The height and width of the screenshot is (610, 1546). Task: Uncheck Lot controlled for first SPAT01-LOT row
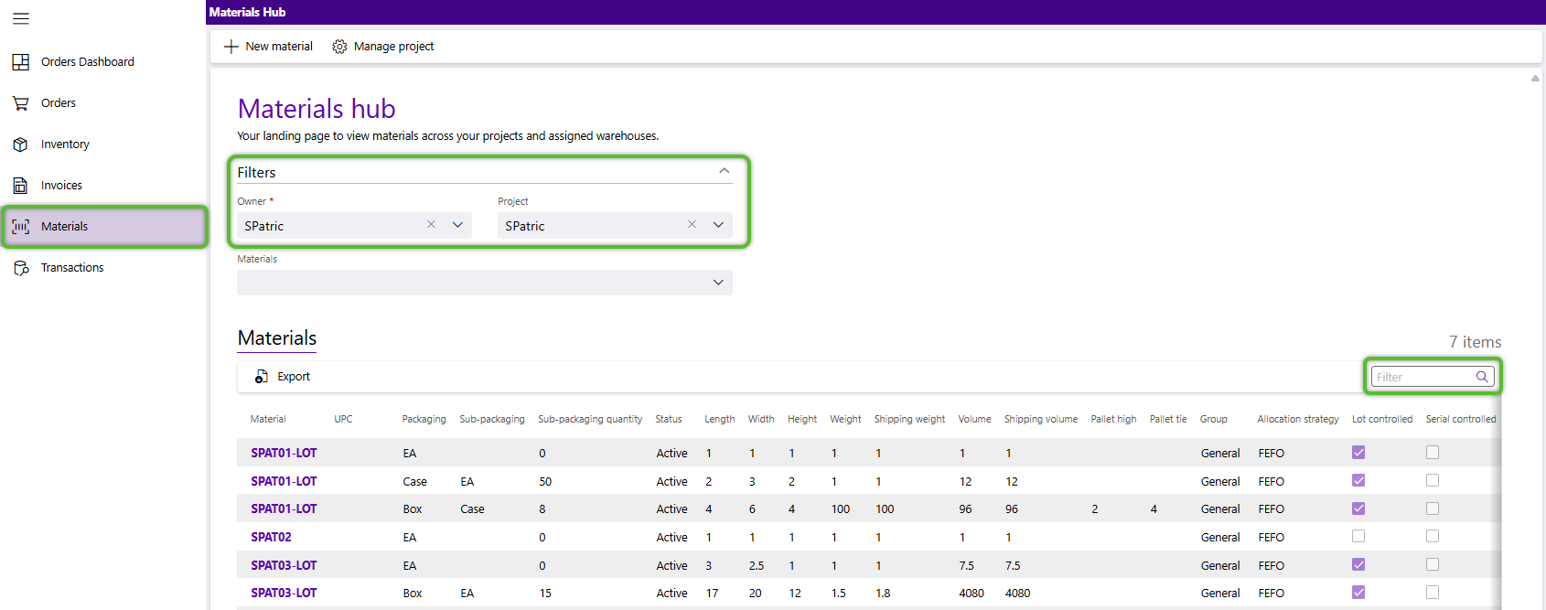point(1358,453)
